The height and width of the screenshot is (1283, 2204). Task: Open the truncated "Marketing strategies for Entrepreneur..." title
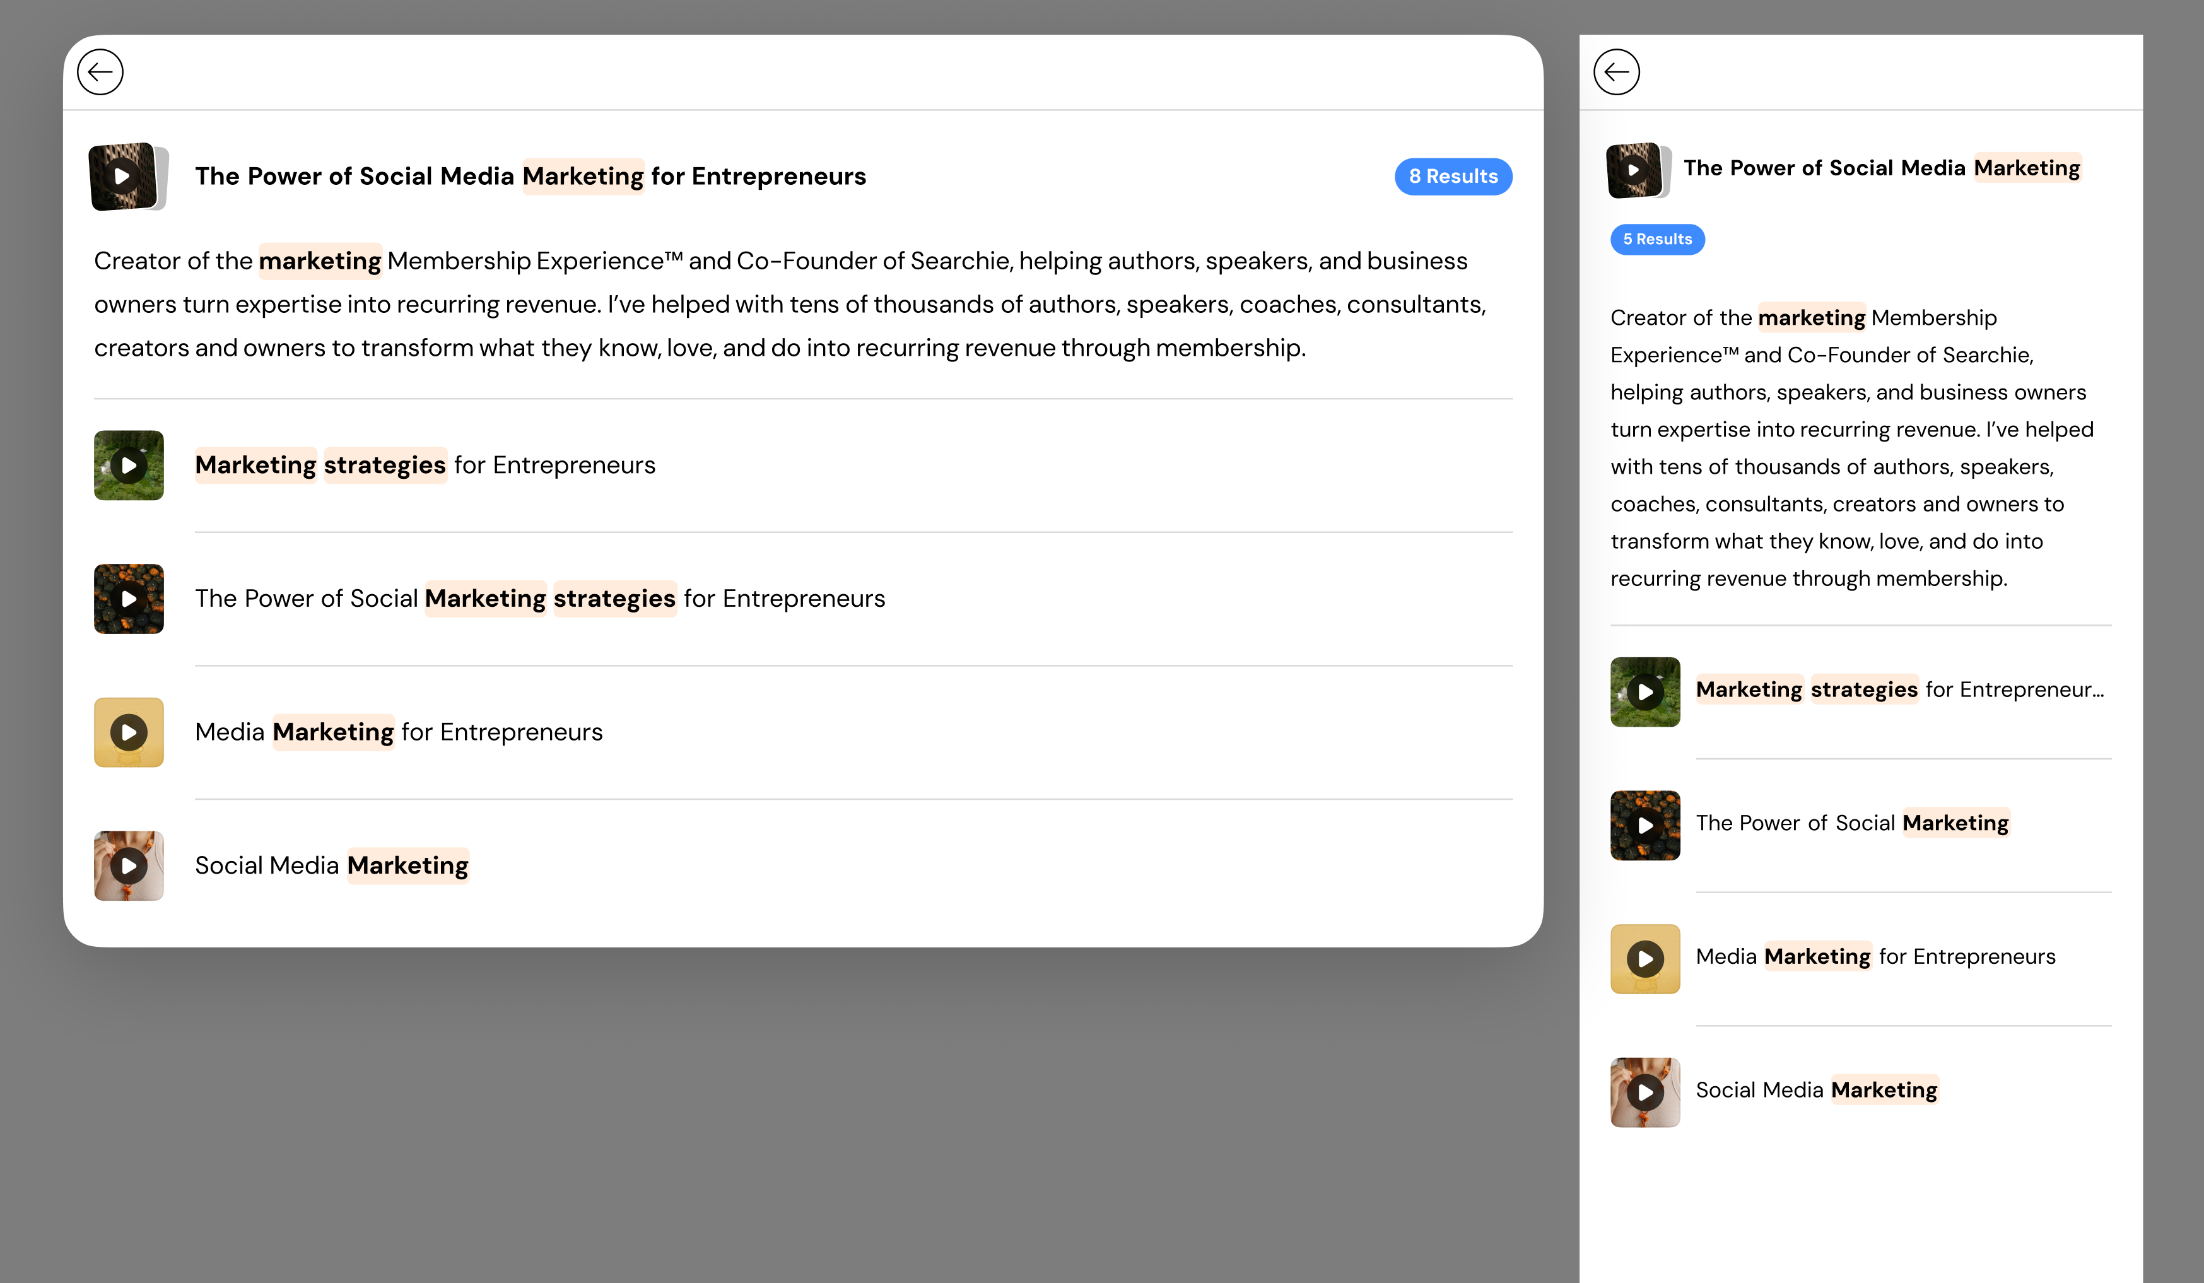tap(1899, 690)
